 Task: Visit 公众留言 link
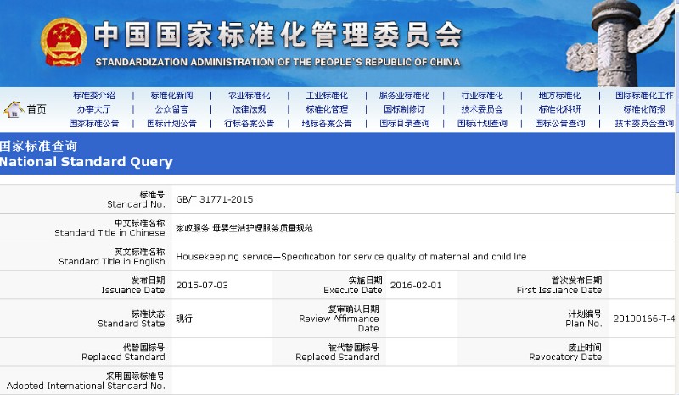[171, 109]
